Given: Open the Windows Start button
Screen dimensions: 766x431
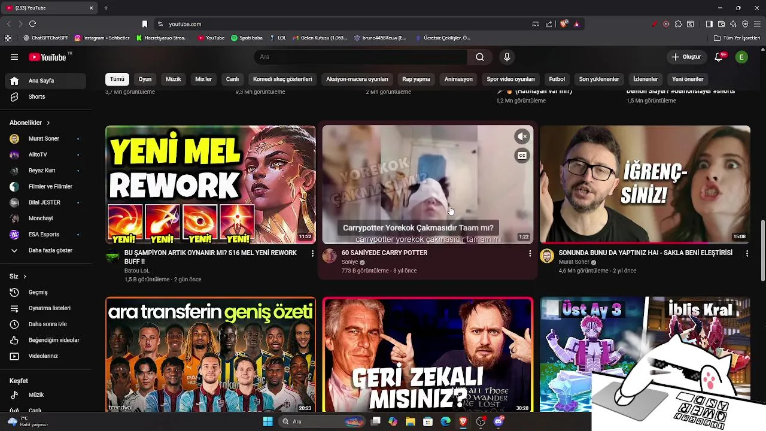Looking at the screenshot, I should [268, 421].
